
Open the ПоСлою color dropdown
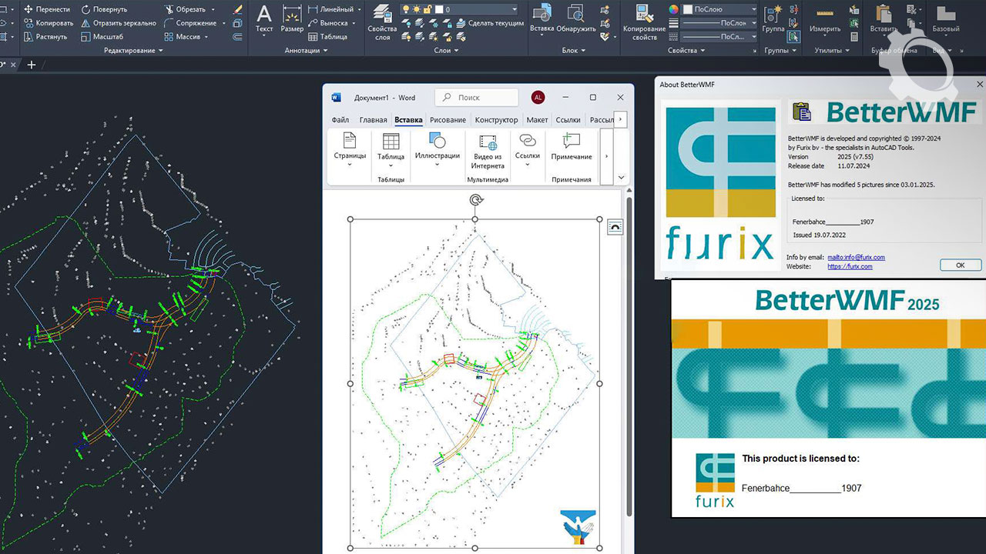[x=719, y=9]
